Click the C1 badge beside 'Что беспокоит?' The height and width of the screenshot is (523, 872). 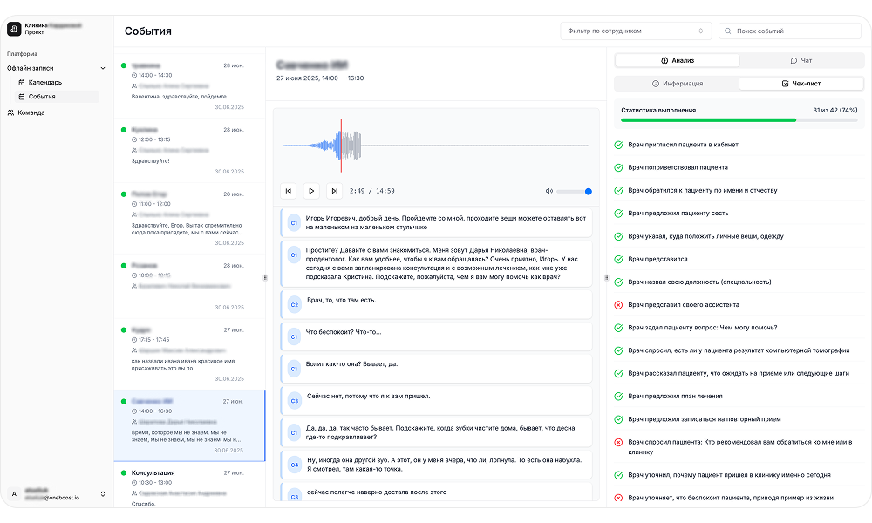pyautogui.click(x=294, y=336)
